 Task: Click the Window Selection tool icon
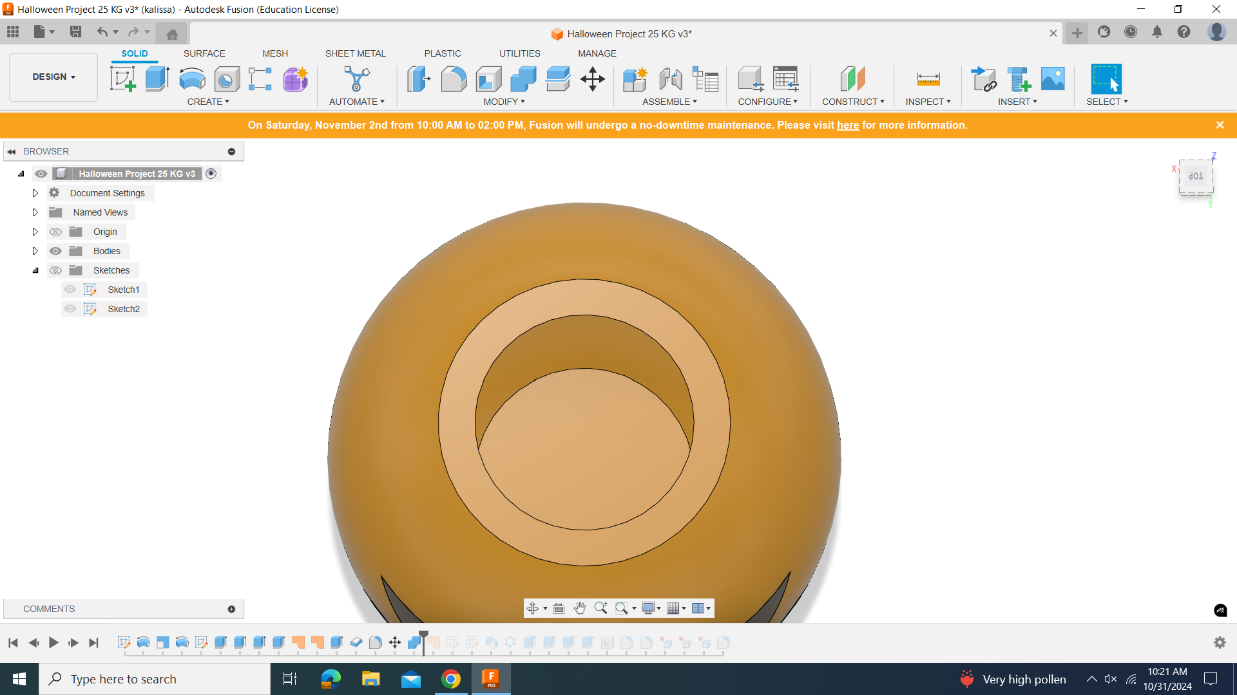[1106, 79]
